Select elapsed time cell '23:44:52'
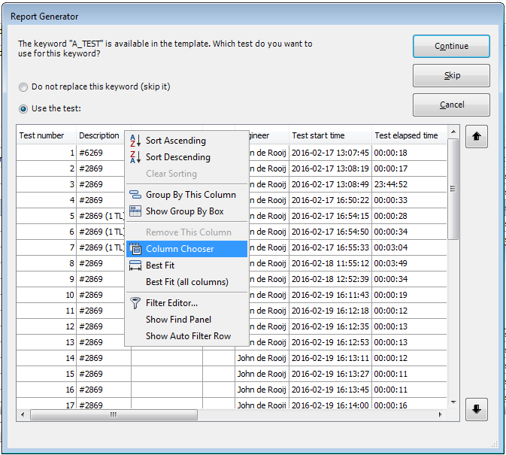Image resolution: width=506 pixels, height=455 pixels. pos(409,184)
